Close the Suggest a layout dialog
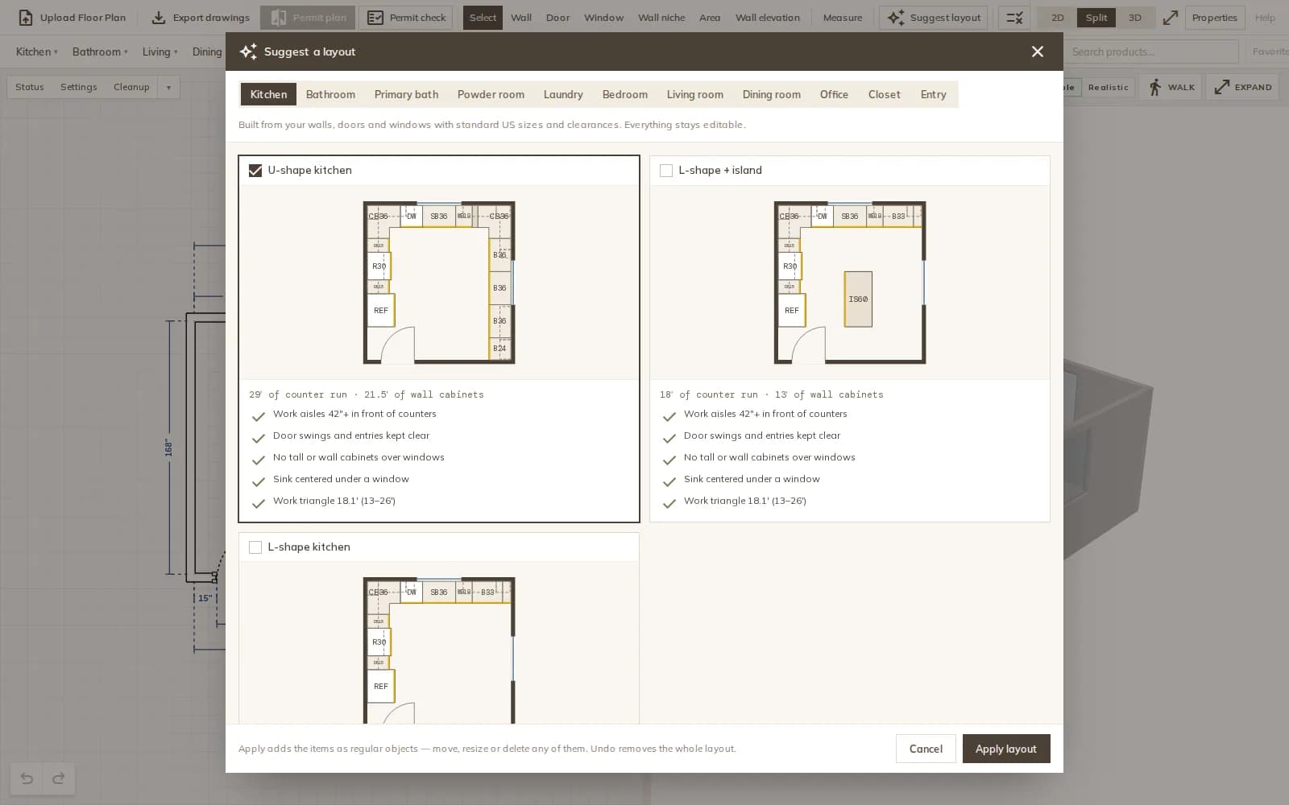Viewport: 1289px width, 805px height. (x=1038, y=52)
